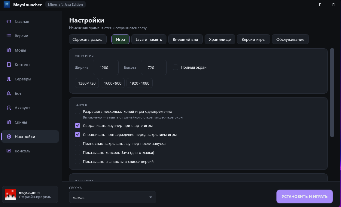Click the Оффлайн-профиль text under moysecamm
Viewport: 341px width, 207px height.
point(35,197)
